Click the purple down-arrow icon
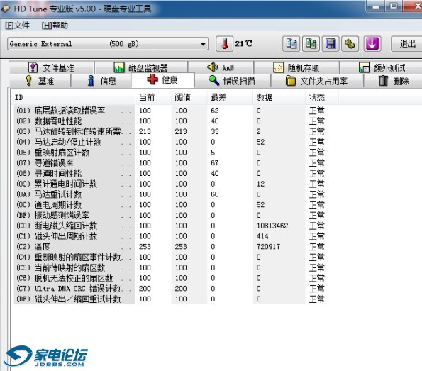The height and width of the screenshot is (371, 422). pos(372,43)
